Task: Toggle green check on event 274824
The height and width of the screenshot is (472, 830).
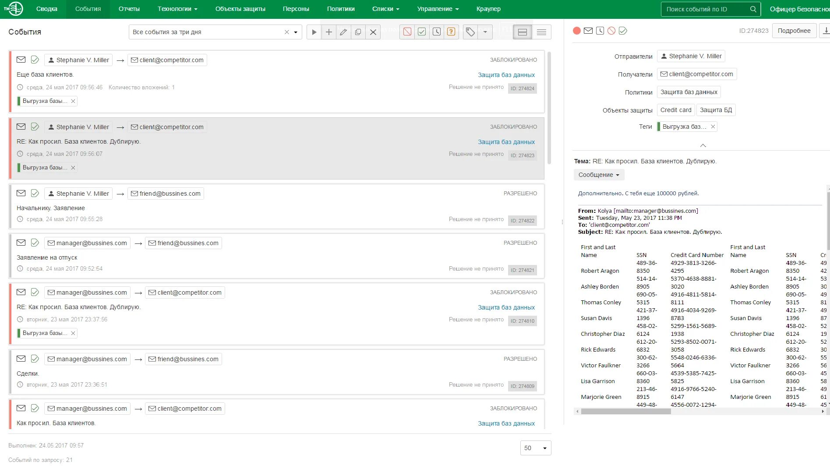Action: click(x=35, y=60)
